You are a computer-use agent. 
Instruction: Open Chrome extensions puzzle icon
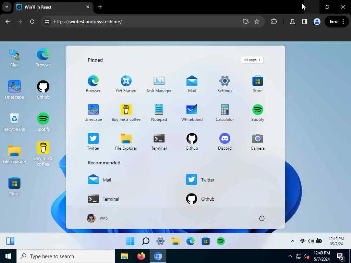tap(274, 22)
